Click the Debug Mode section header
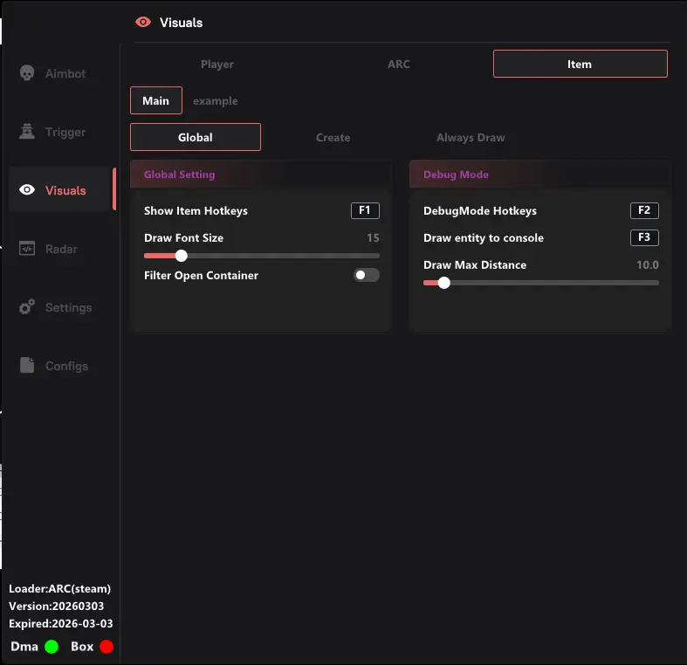The height and width of the screenshot is (665, 687). coord(539,175)
